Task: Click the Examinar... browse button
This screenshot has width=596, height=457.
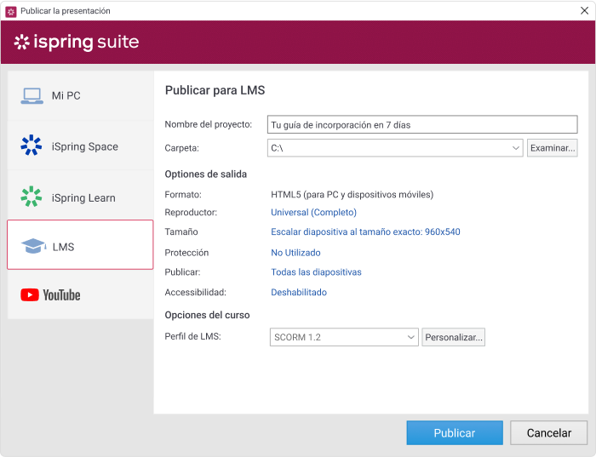Action: (553, 148)
